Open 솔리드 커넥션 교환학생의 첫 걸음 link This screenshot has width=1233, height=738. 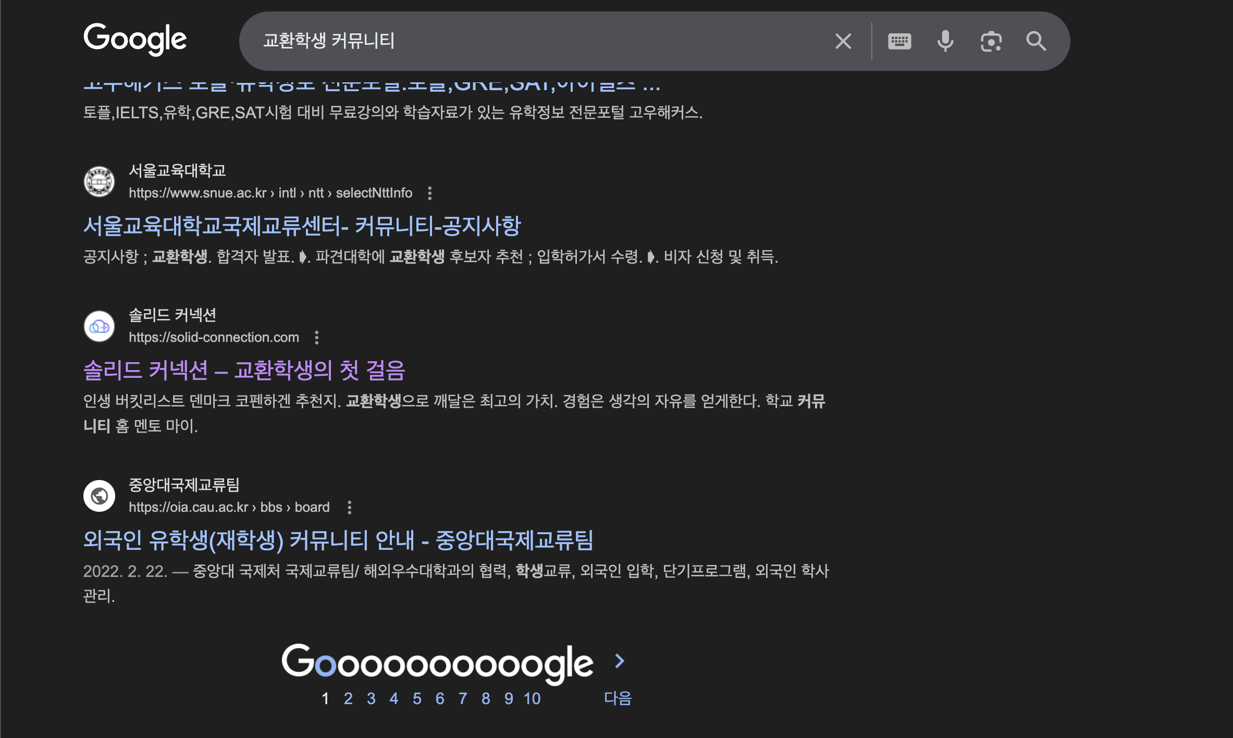(x=244, y=371)
